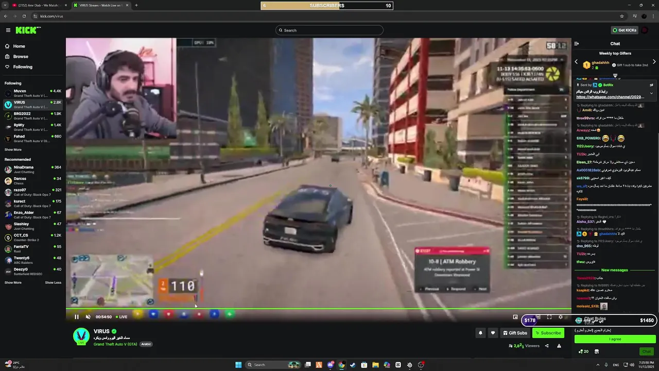Open the pinned WhatsApp channel link
This screenshot has width=659, height=371.
point(610,97)
